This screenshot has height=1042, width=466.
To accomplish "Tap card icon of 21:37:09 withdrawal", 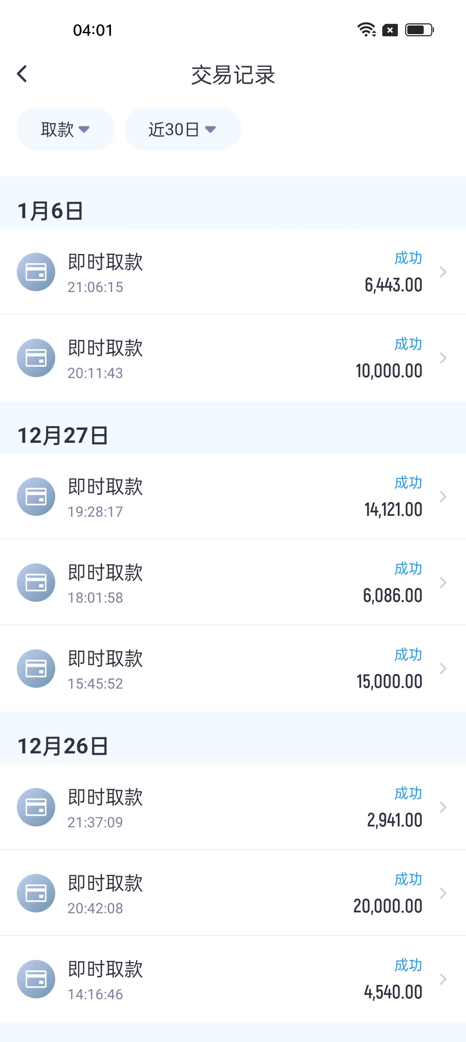I will [x=36, y=807].
